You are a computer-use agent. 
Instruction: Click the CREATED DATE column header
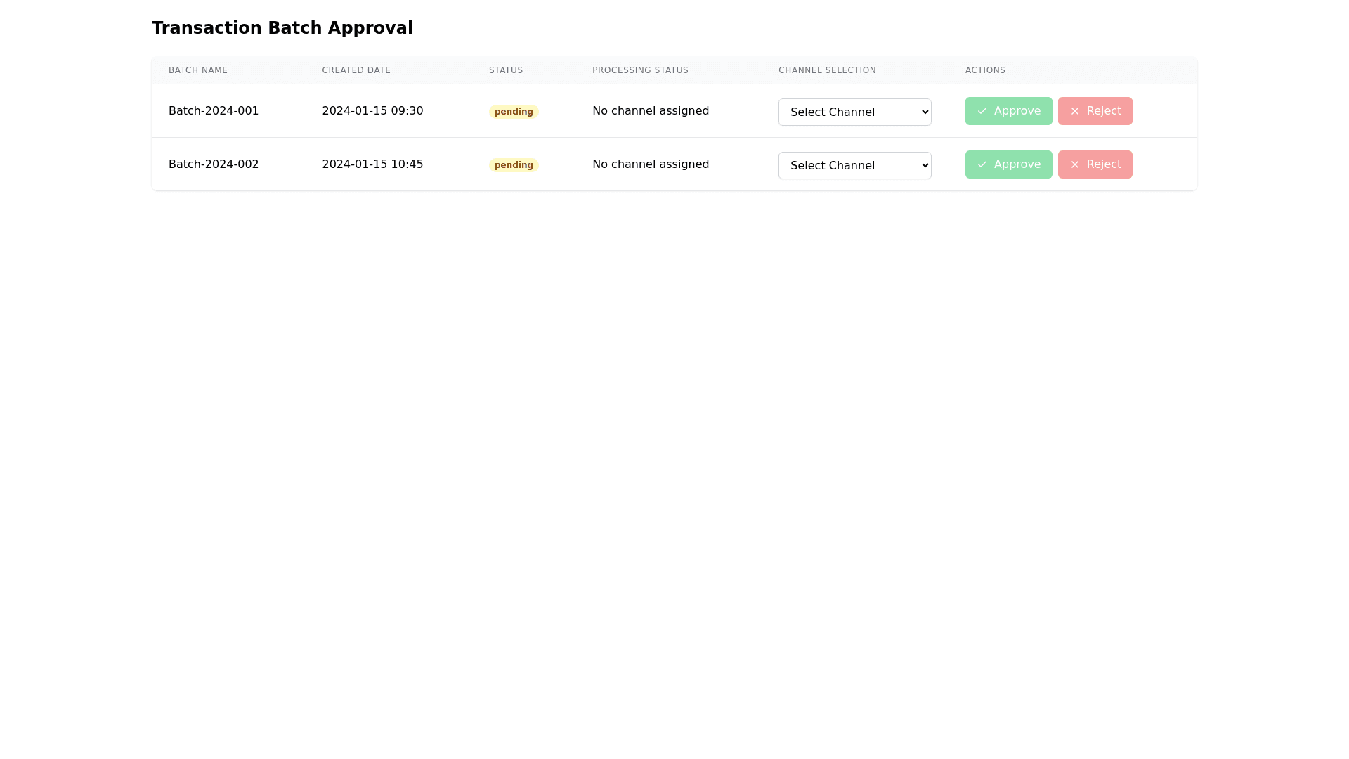(356, 70)
